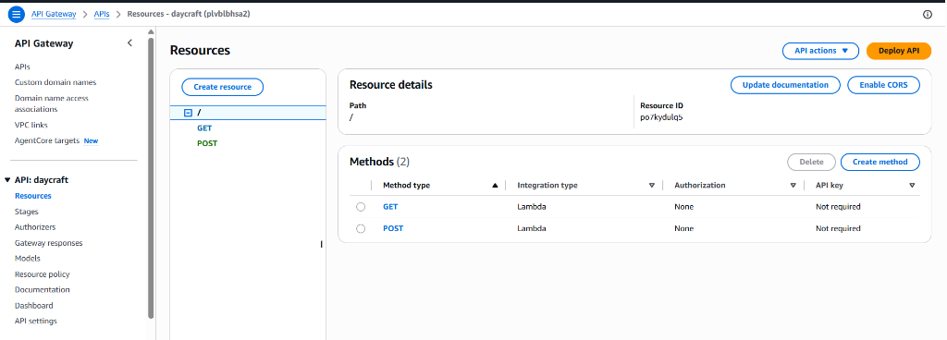Click Not required in the GET row
Viewport: 947px width, 340px height.
point(838,207)
